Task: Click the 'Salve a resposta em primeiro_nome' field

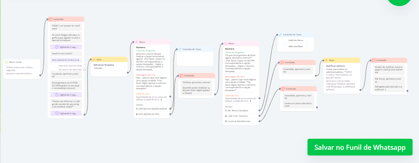Action: click(x=66, y=60)
